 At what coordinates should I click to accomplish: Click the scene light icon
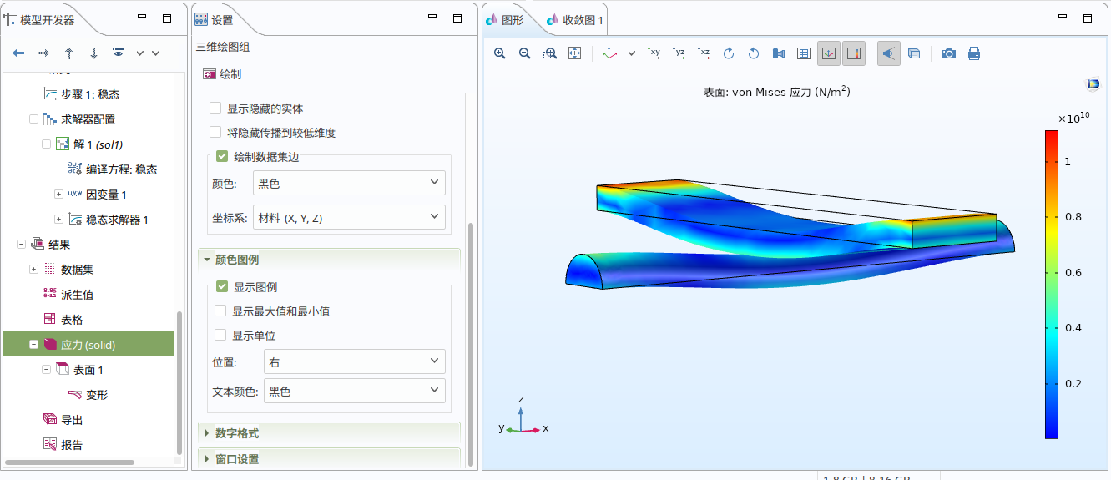[779, 53]
